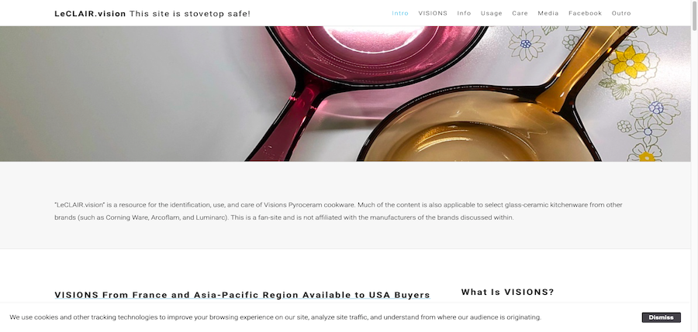The height and width of the screenshot is (332, 698).
Task: Click the What Is VISIONS? heading
Action: tap(507, 292)
